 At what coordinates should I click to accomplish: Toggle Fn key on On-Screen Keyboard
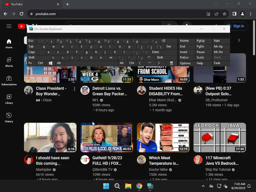tap(32, 63)
